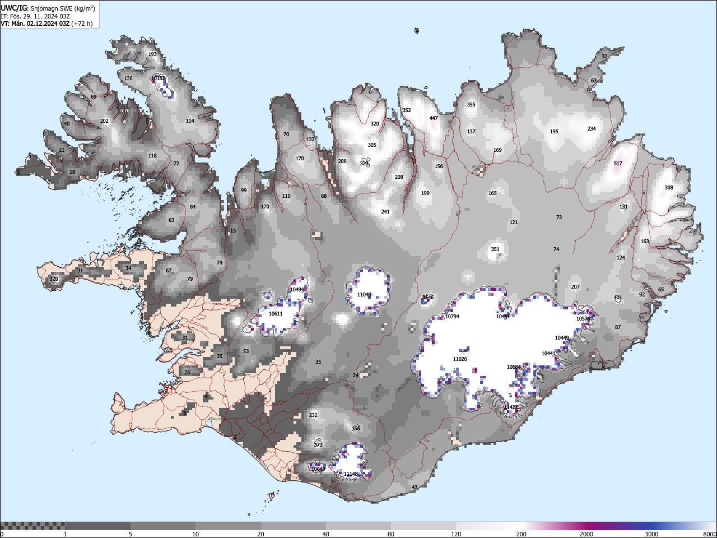This screenshot has height=538, width=717.
Task: Click the map value '114'
Action: [190, 121]
